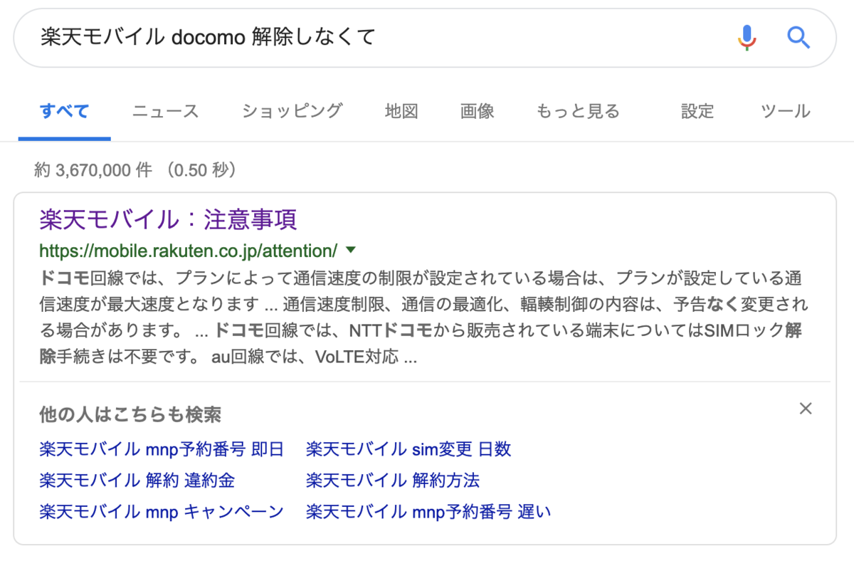Open the 地図 tab
The width and height of the screenshot is (854, 561).
pyautogui.click(x=401, y=111)
